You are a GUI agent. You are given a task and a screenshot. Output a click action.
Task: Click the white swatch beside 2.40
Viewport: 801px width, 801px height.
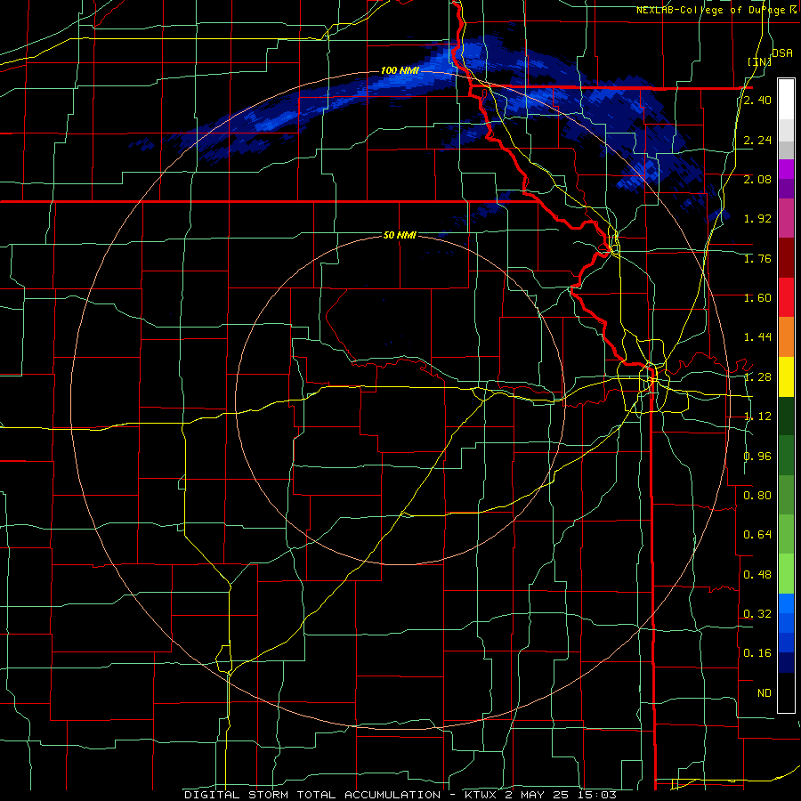click(786, 100)
